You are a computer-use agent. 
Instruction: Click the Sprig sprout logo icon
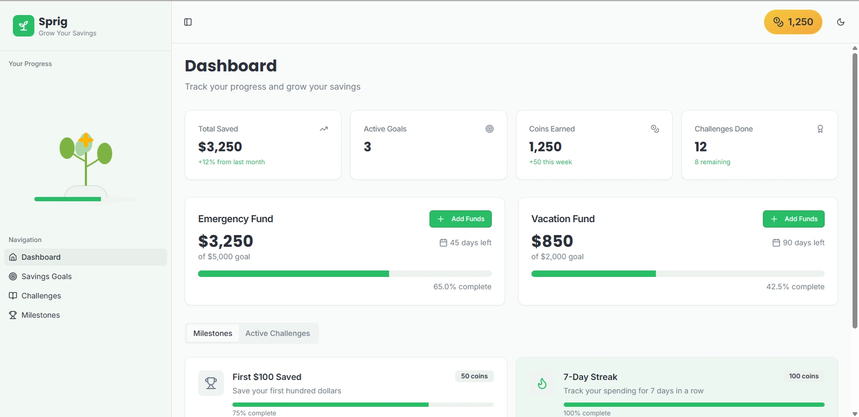[x=23, y=26]
